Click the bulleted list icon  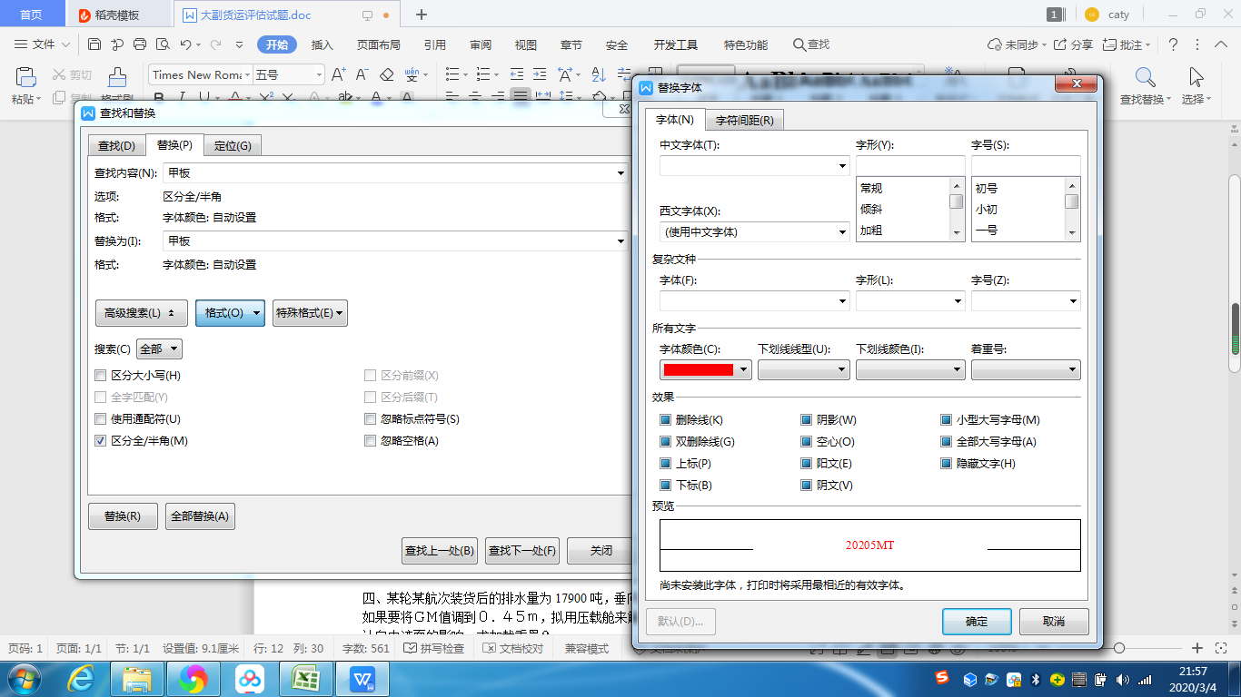tap(451, 74)
